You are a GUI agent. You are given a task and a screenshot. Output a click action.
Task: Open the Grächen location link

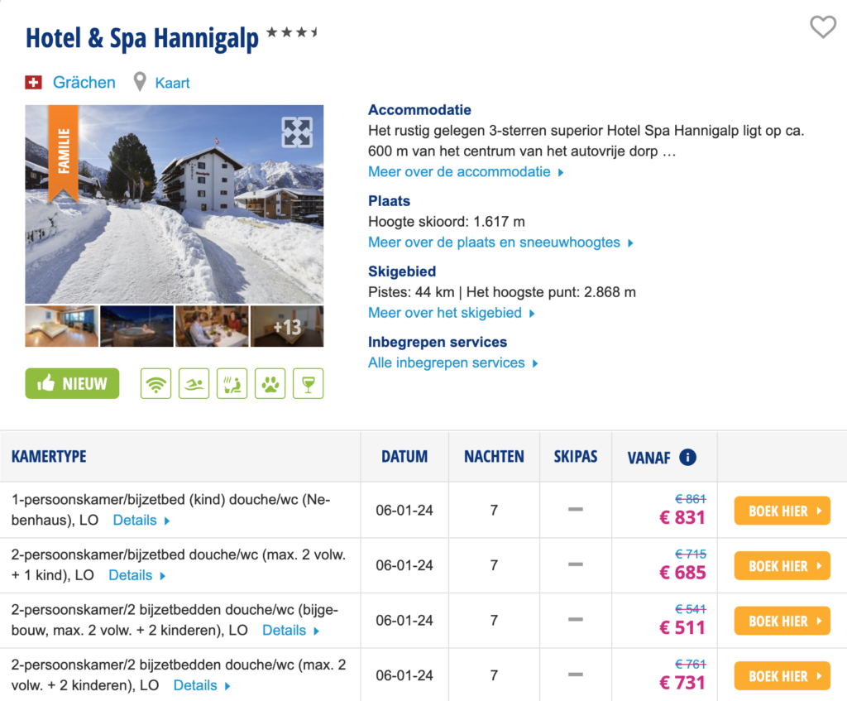[84, 83]
